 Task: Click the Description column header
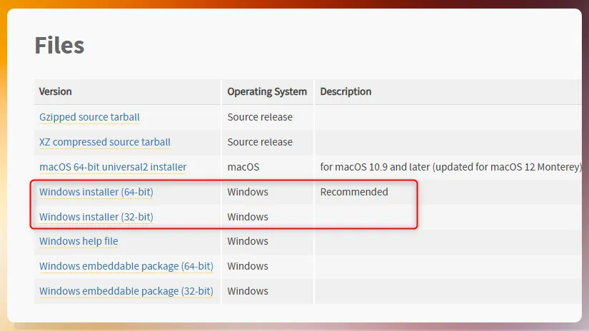[346, 92]
